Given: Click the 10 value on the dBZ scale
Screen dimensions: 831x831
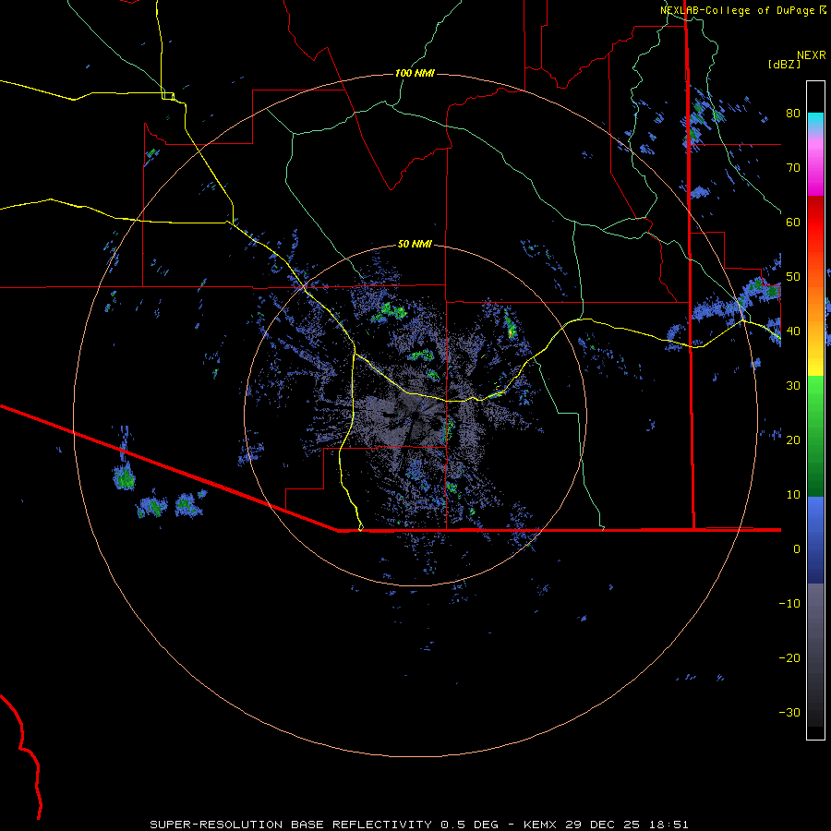Looking at the screenshot, I should (793, 495).
